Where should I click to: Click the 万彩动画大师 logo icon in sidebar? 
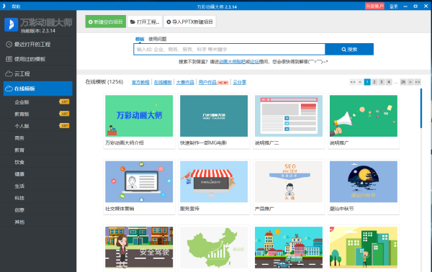click(x=12, y=24)
